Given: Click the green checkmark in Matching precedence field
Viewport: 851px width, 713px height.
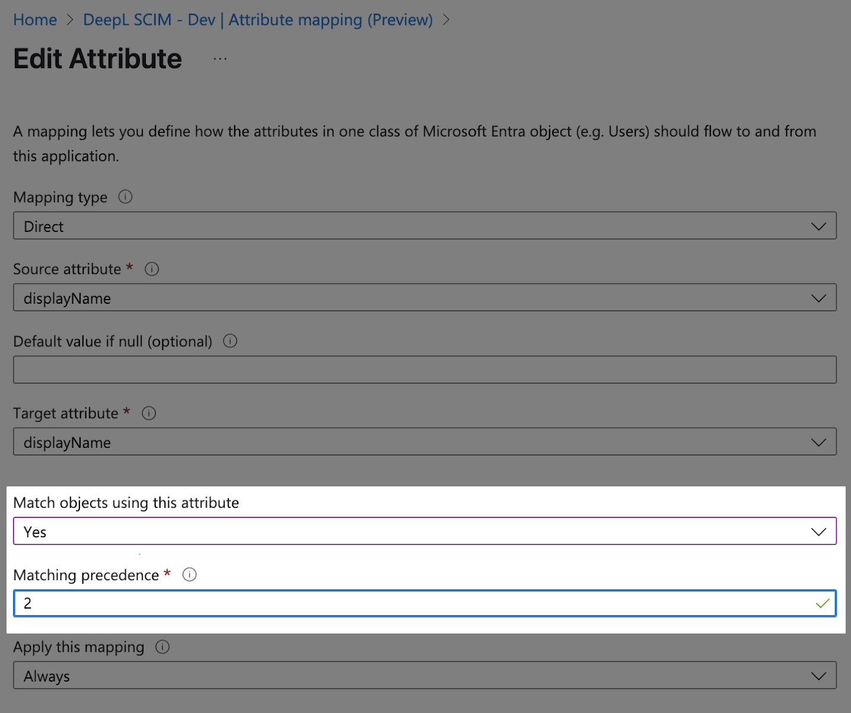Looking at the screenshot, I should click(x=822, y=603).
